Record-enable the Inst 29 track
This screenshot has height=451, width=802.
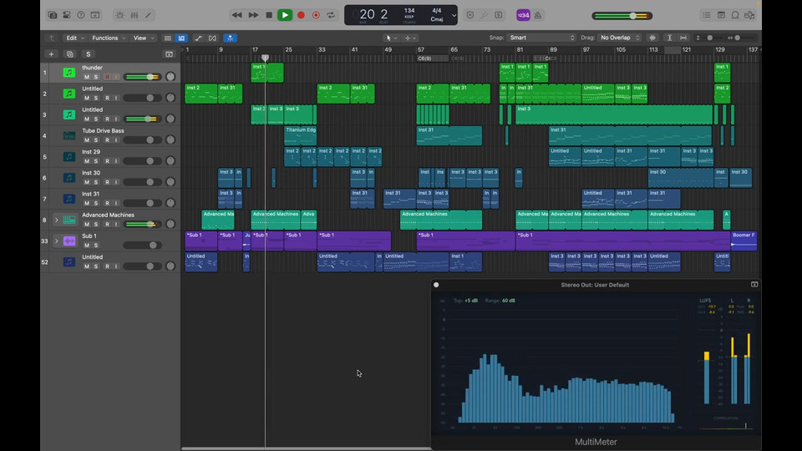[x=106, y=161]
